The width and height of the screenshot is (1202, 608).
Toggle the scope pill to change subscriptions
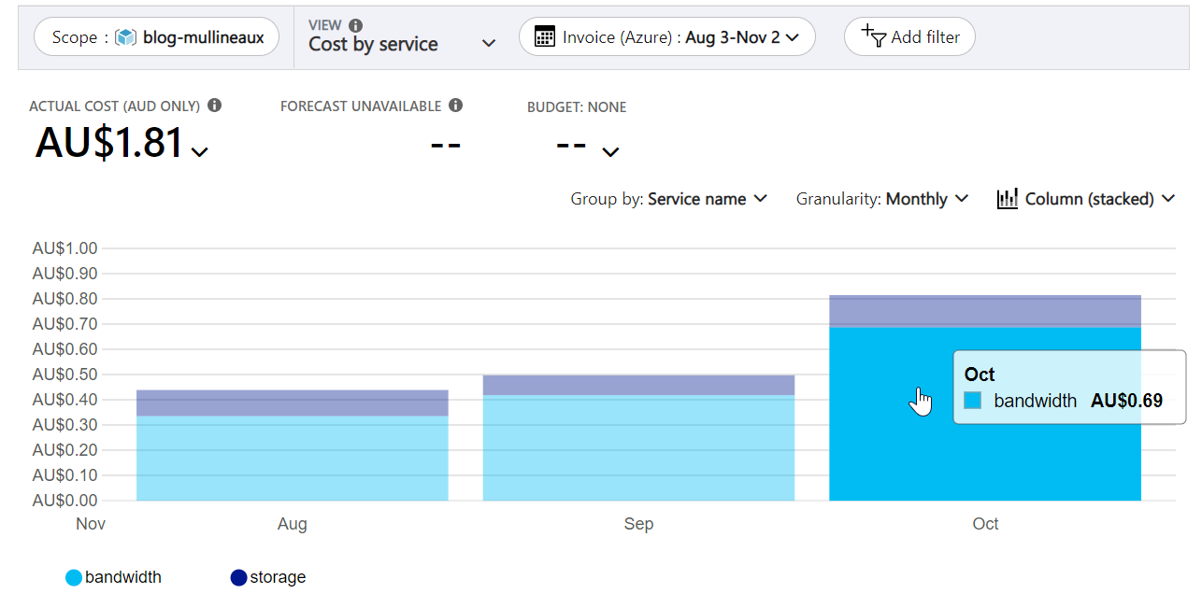point(156,36)
